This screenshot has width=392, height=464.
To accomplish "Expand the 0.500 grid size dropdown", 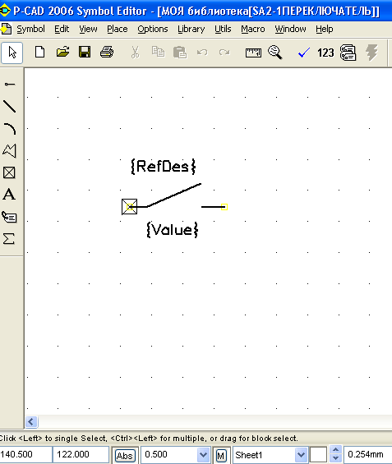I will 203,454.
